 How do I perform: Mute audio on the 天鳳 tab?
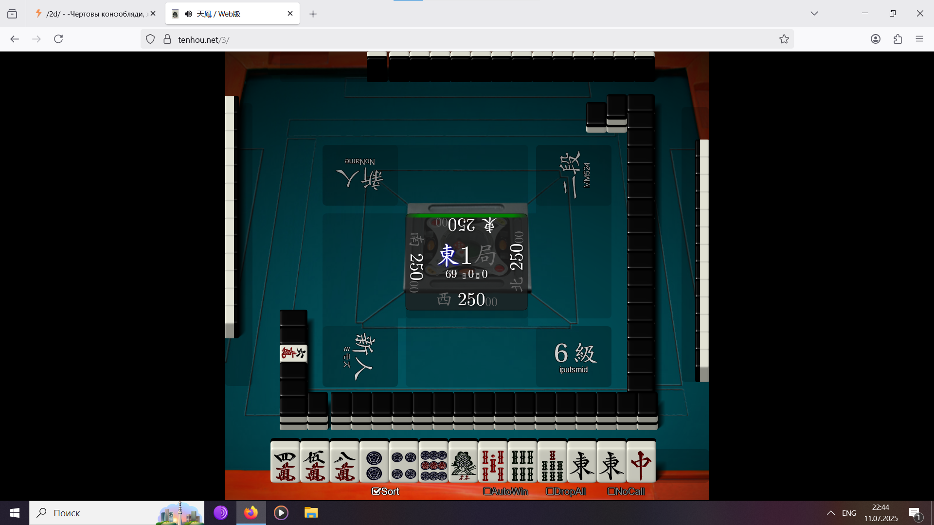pos(188,14)
